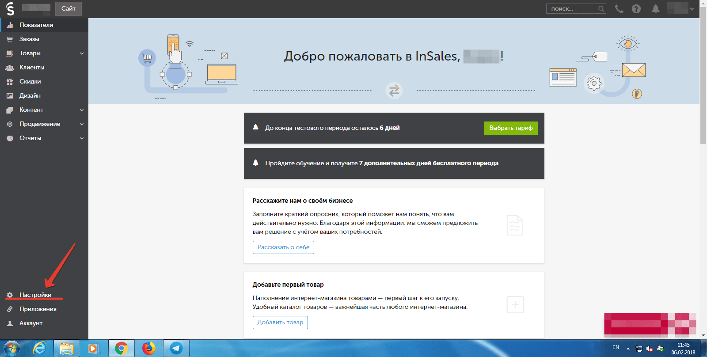Open Internet Explorer from taskbar
This screenshot has width=707, height=357.
pyautogui.click(x=40, y=348)
